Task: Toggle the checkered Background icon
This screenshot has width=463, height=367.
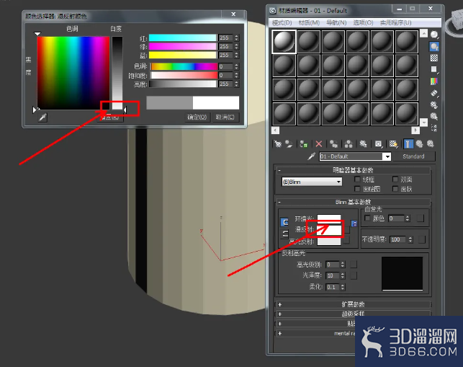Action: pyautogui.click(x=434, y=58)
